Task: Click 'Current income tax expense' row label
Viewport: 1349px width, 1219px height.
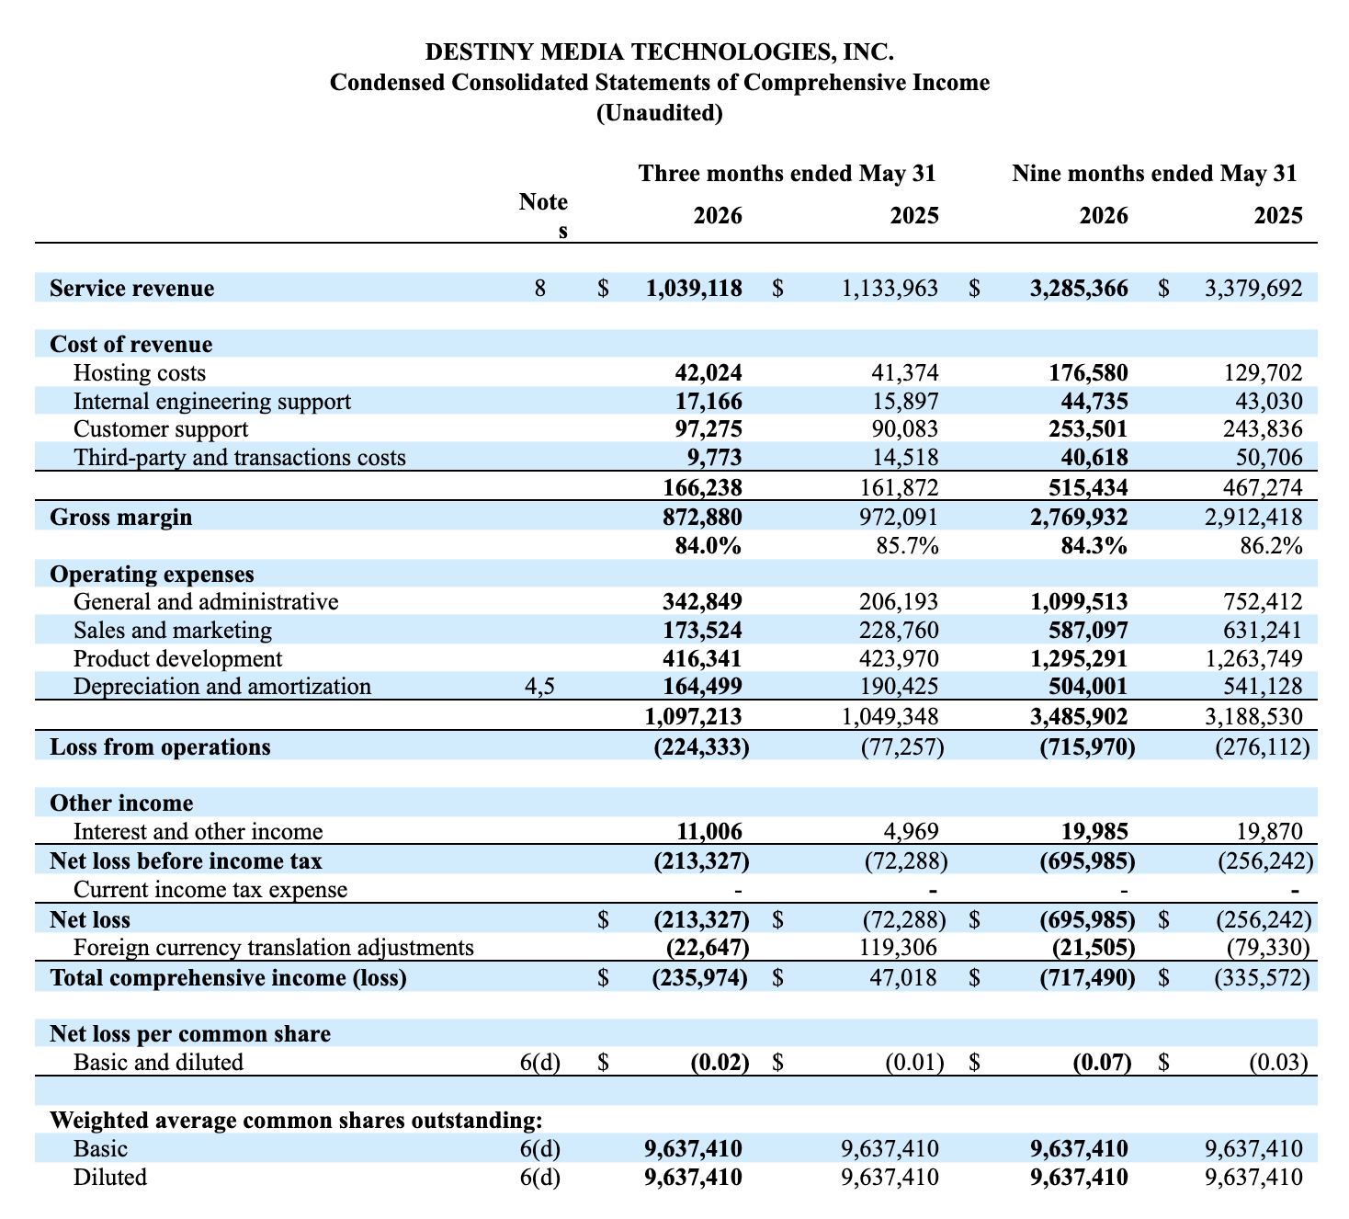Action: click(x=210, y=890)
